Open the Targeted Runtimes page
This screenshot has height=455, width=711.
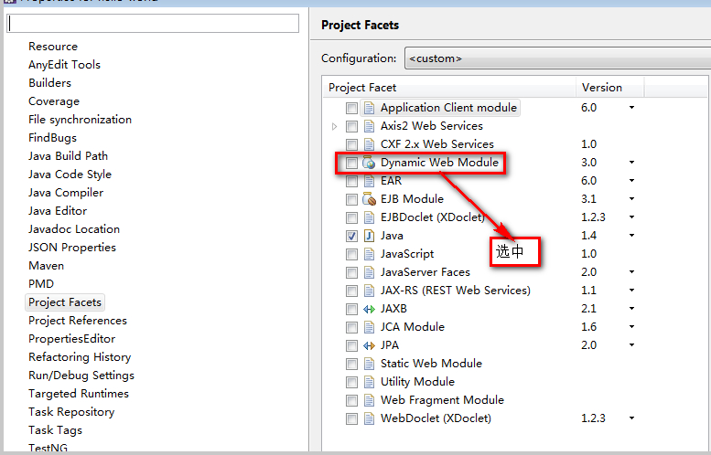click(79, 394)
